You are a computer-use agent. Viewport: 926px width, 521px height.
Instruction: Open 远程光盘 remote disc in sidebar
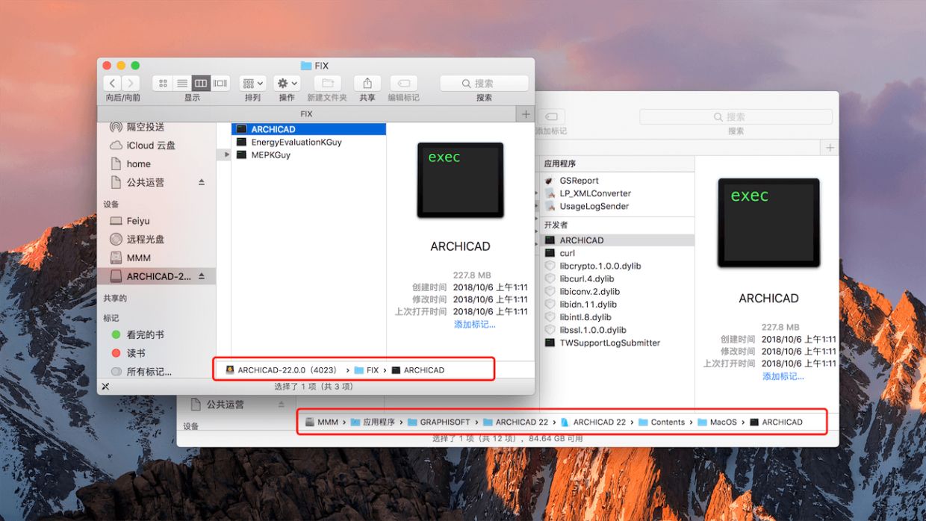pos(145,240)
